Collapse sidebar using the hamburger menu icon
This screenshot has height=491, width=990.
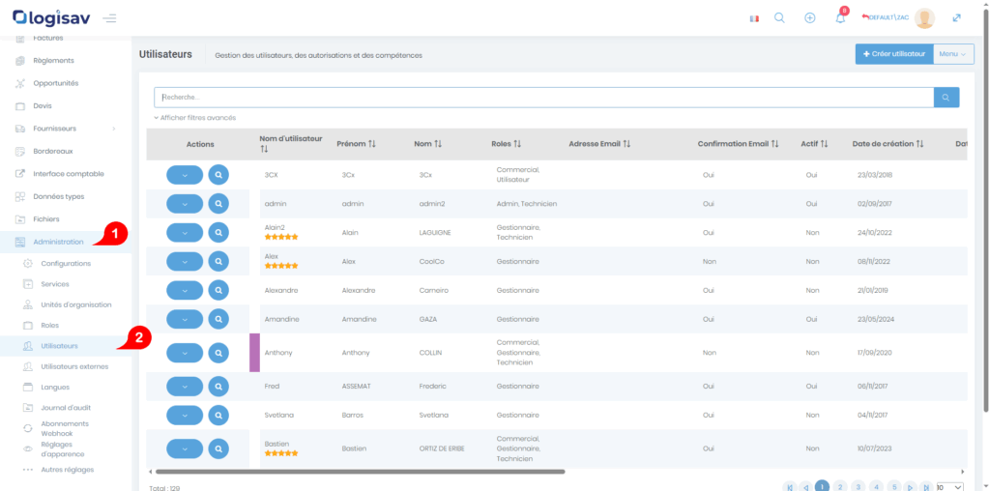pyautogui.click(x=109, y=18)
